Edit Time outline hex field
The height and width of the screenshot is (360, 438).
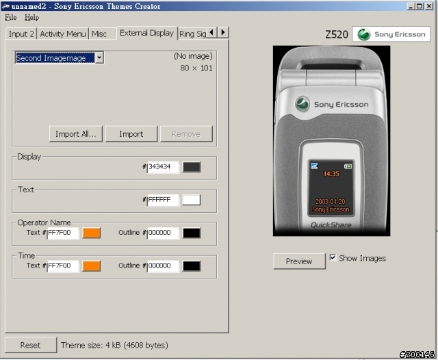point(163,266)
